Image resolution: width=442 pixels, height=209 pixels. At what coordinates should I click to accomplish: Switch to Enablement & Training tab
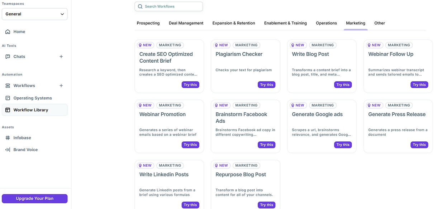[x=285, y=23]
